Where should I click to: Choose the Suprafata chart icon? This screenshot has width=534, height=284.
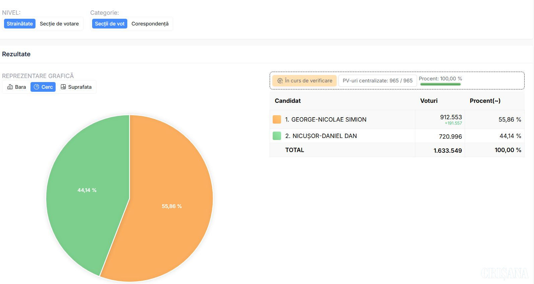tap(63, 87)
